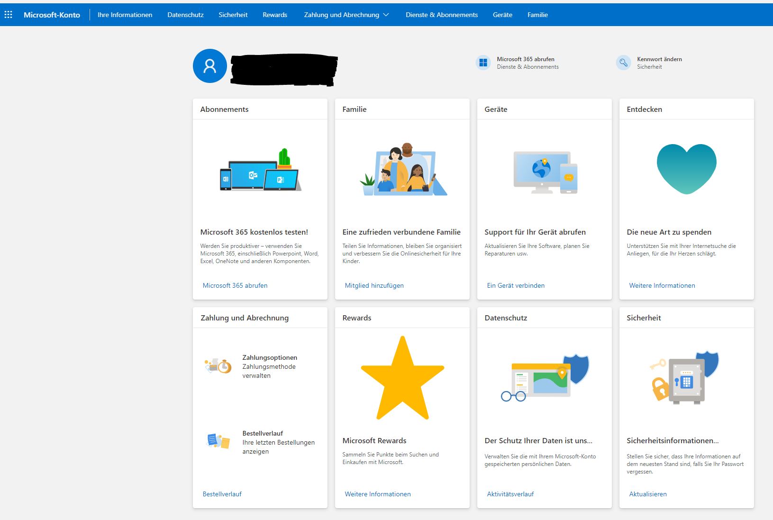
Task: Open the Geräte navigation item
Action: click(x=502, y=15)
